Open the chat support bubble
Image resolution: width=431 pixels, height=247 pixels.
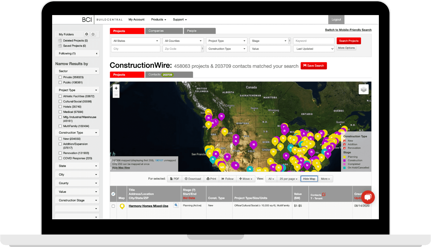pyautogui.click(x=368, y=197)
